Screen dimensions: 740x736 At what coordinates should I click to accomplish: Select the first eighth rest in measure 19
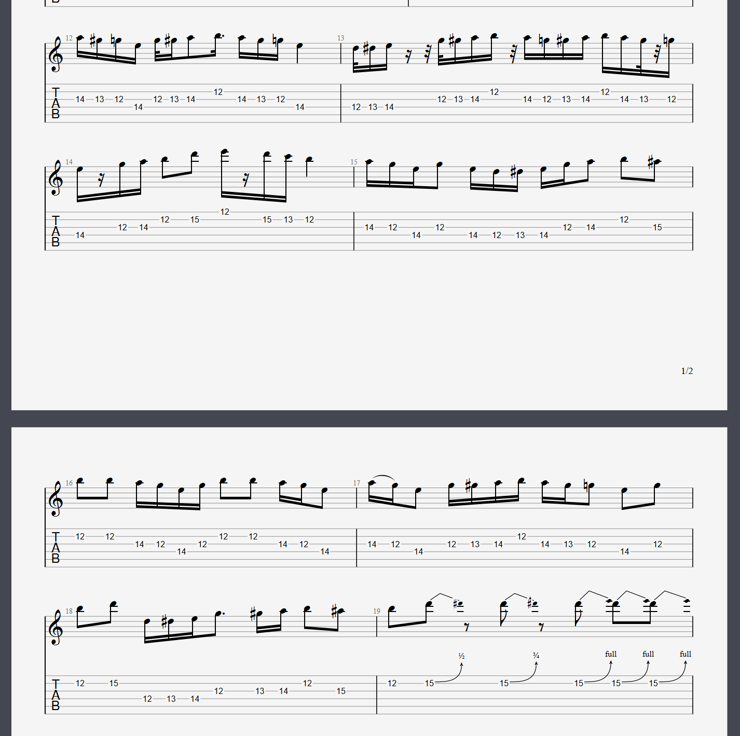[467, 627]
